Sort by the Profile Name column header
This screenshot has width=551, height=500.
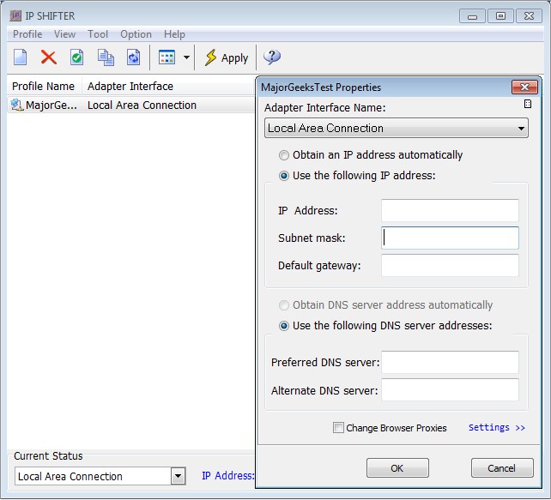(x=44, y=86)
